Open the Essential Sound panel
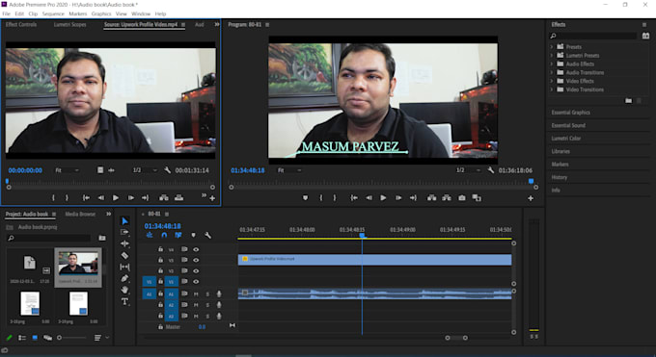Screen dimensions: 656x357 pos(568,125)
